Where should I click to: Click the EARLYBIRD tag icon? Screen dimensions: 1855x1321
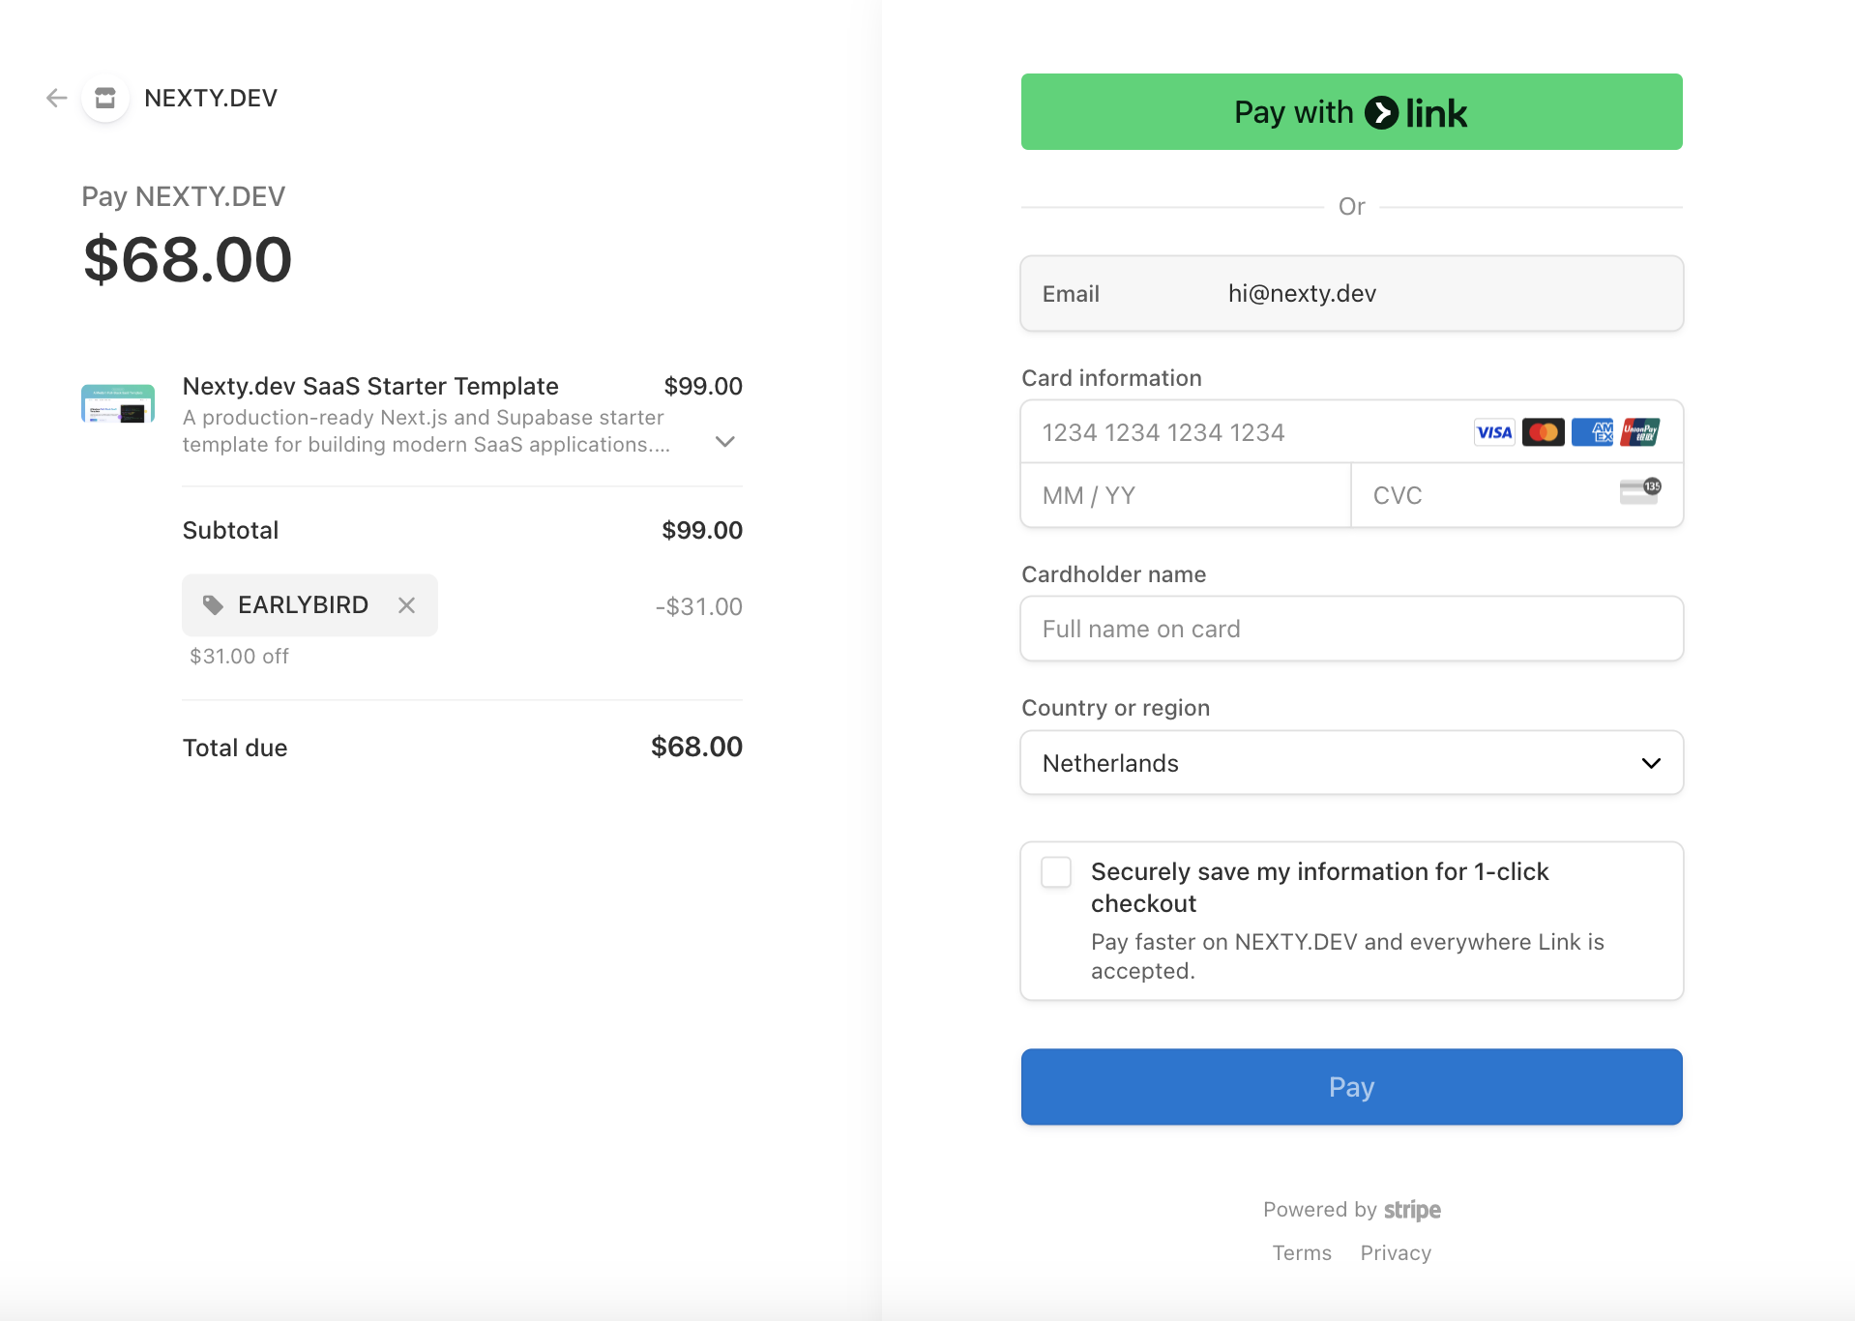(x=213, y=605)
